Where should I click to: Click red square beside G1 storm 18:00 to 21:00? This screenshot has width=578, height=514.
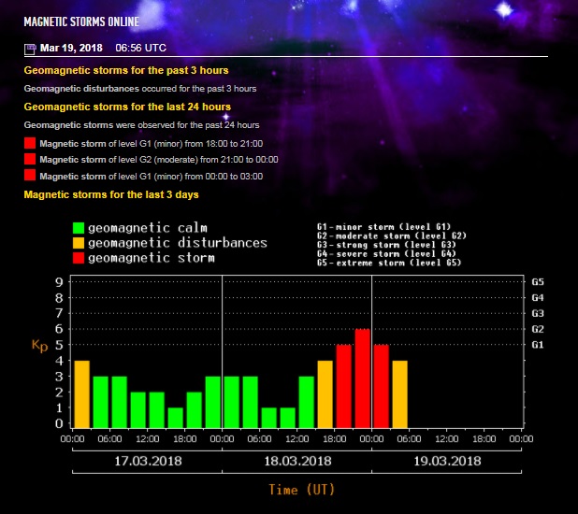coord(30,143)
